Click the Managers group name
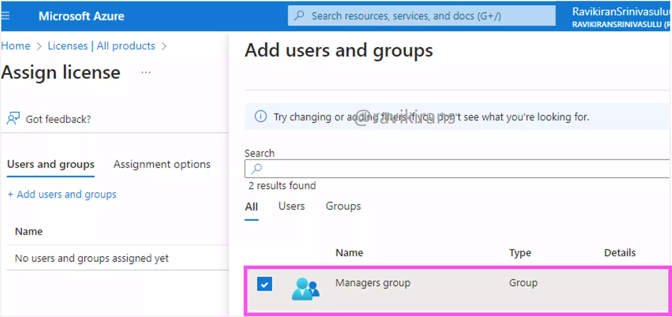The image size is (672, 317). point(373,283)
